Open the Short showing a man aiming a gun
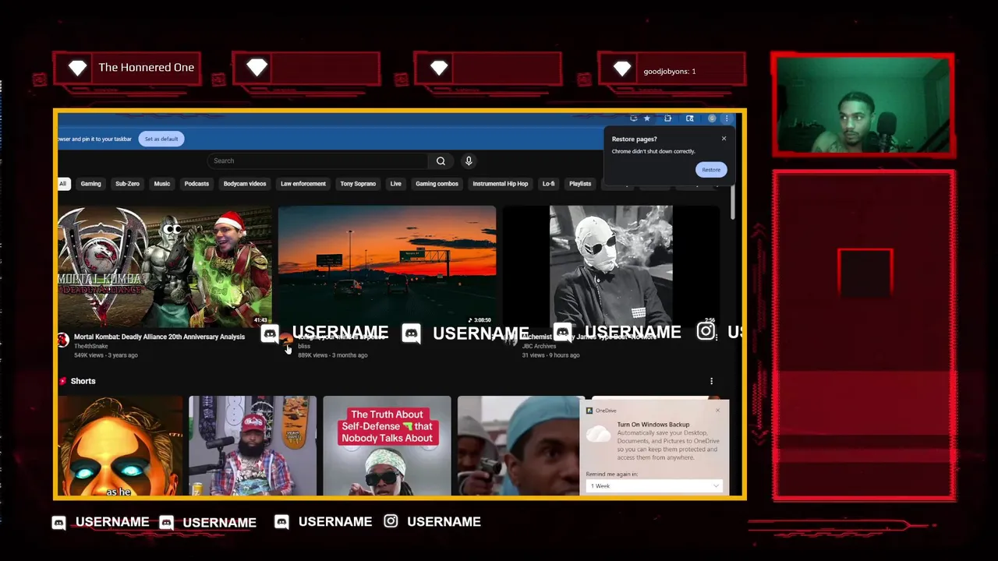 (521, 446)
